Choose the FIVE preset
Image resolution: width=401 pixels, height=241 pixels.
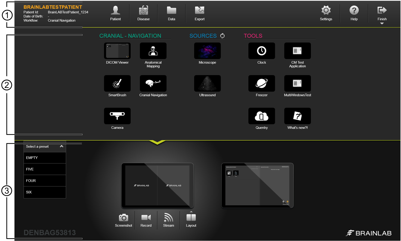(45, 169)
